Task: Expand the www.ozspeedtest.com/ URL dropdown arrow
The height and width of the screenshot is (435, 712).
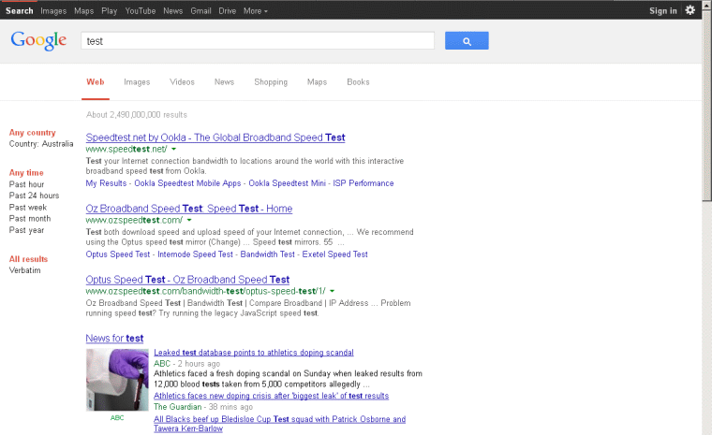Action: click(x=189, y=221)
